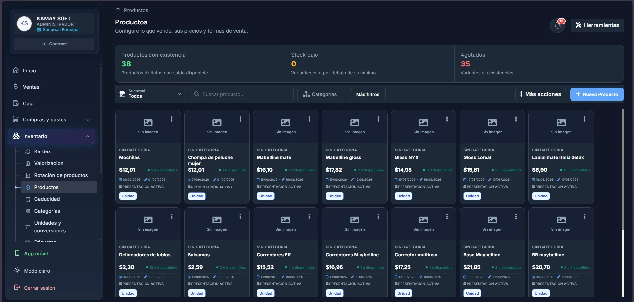Screen dimensions: 634x302
Task: Expand the Compras y gastos menu chevron
Action: click(88, 120)
